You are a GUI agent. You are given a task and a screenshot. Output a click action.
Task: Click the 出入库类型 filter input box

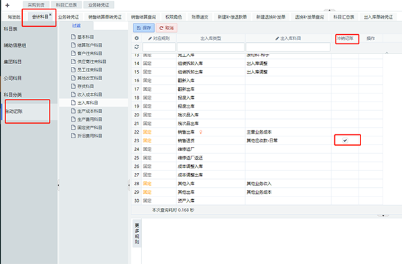pyautogui.click(x=210, y=47)
